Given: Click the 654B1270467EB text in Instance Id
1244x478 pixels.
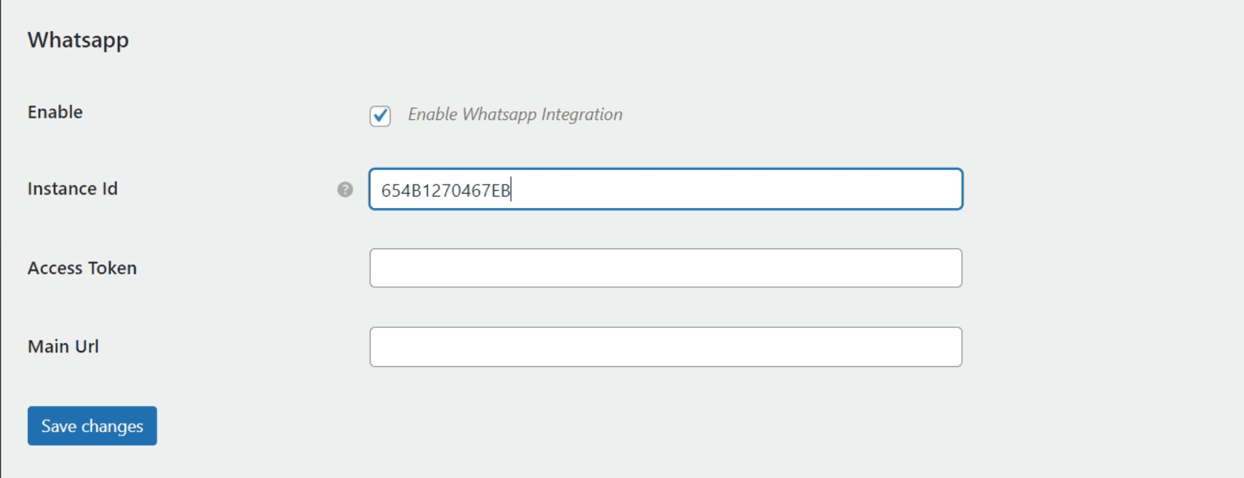Looking at the screenshot, I should tap(445, 190).
